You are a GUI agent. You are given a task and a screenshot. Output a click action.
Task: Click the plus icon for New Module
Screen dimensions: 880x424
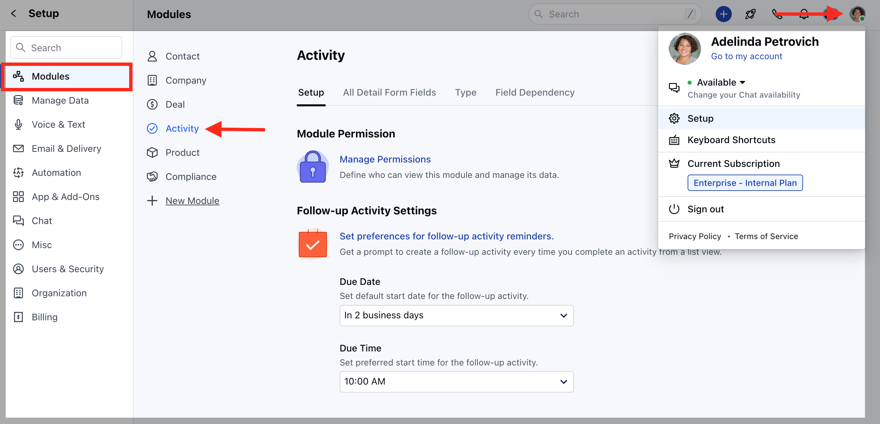[x=152, y=201]
